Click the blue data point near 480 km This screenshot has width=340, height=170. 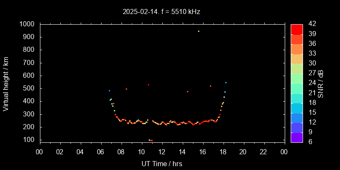coord(109,91)
